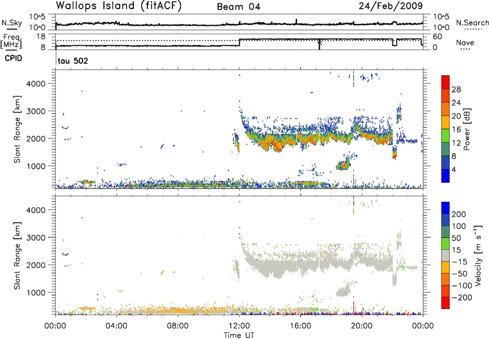Click the date '24/Feb/2009'
Viewport: 489px width, 339px height.
pos(391,6)
